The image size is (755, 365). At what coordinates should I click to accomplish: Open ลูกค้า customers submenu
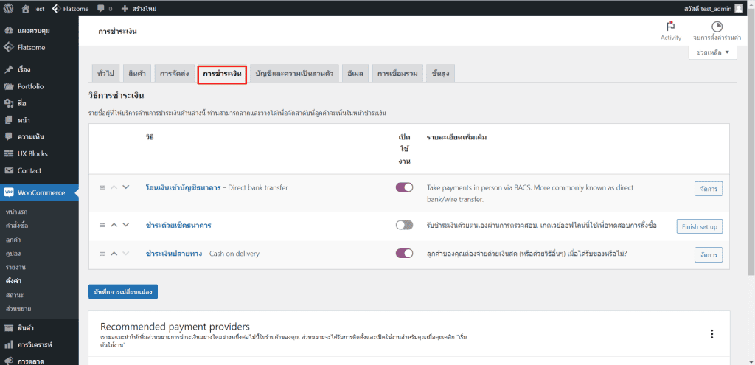point(13,240)
